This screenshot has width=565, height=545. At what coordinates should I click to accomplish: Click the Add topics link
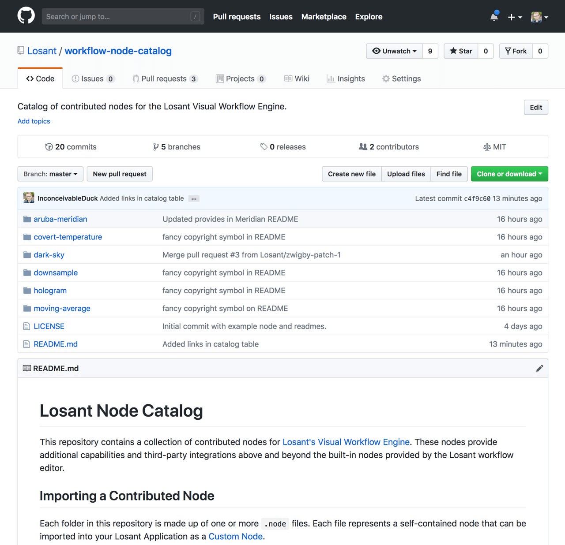tap(34, 121)
